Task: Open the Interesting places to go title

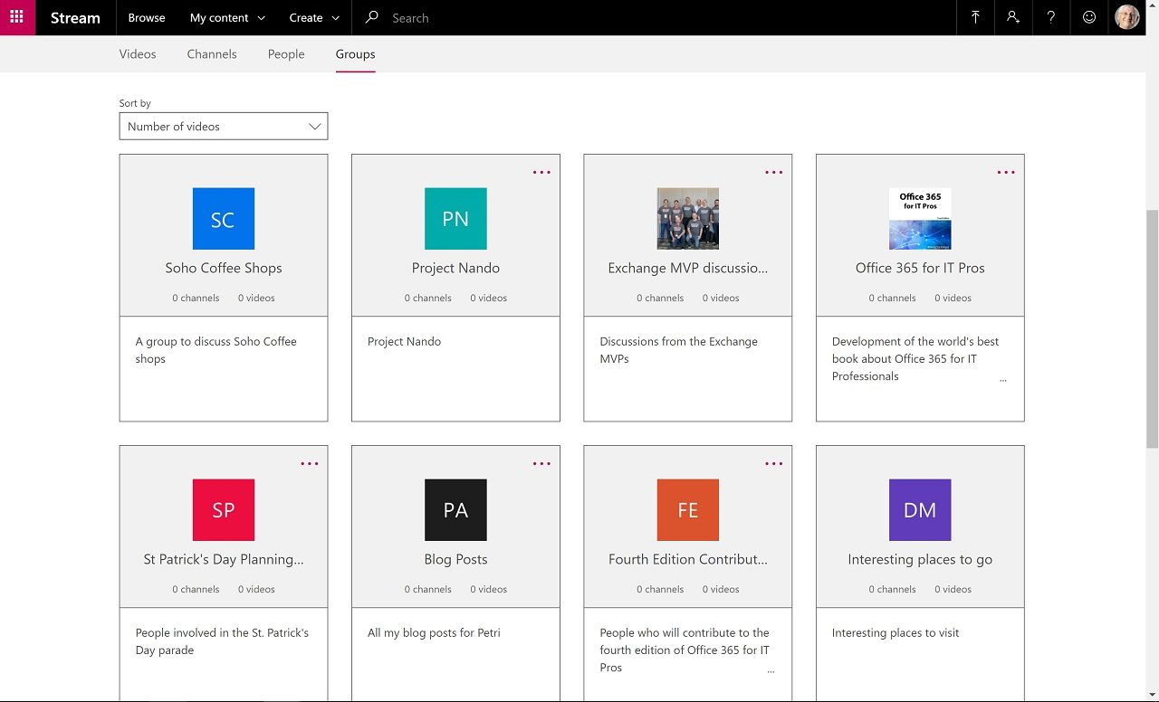Action: tap(920, 559)
